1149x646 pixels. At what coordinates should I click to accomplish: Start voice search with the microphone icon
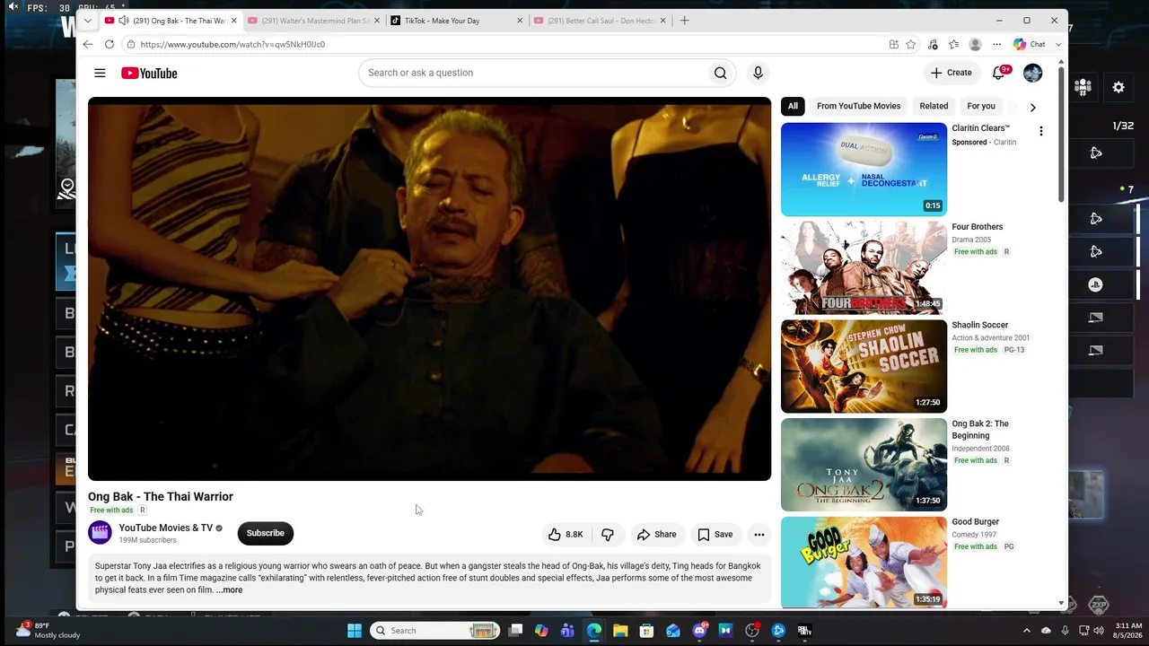758,73
